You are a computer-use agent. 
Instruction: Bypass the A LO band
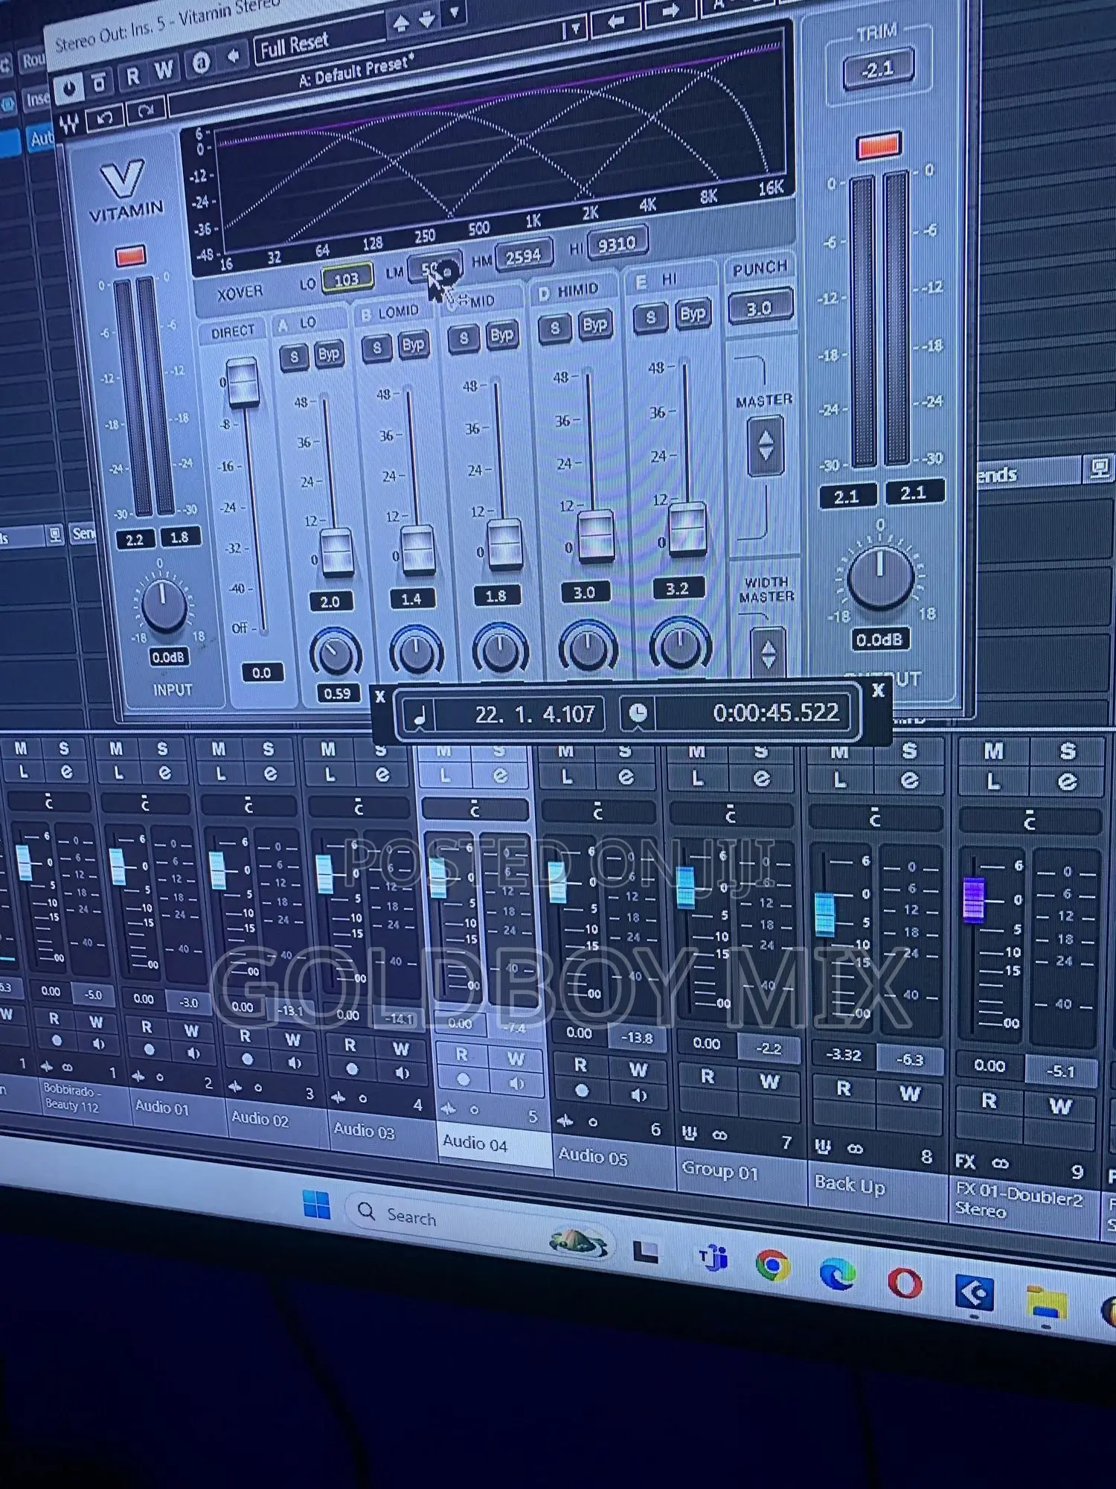(x=329, y=354)
